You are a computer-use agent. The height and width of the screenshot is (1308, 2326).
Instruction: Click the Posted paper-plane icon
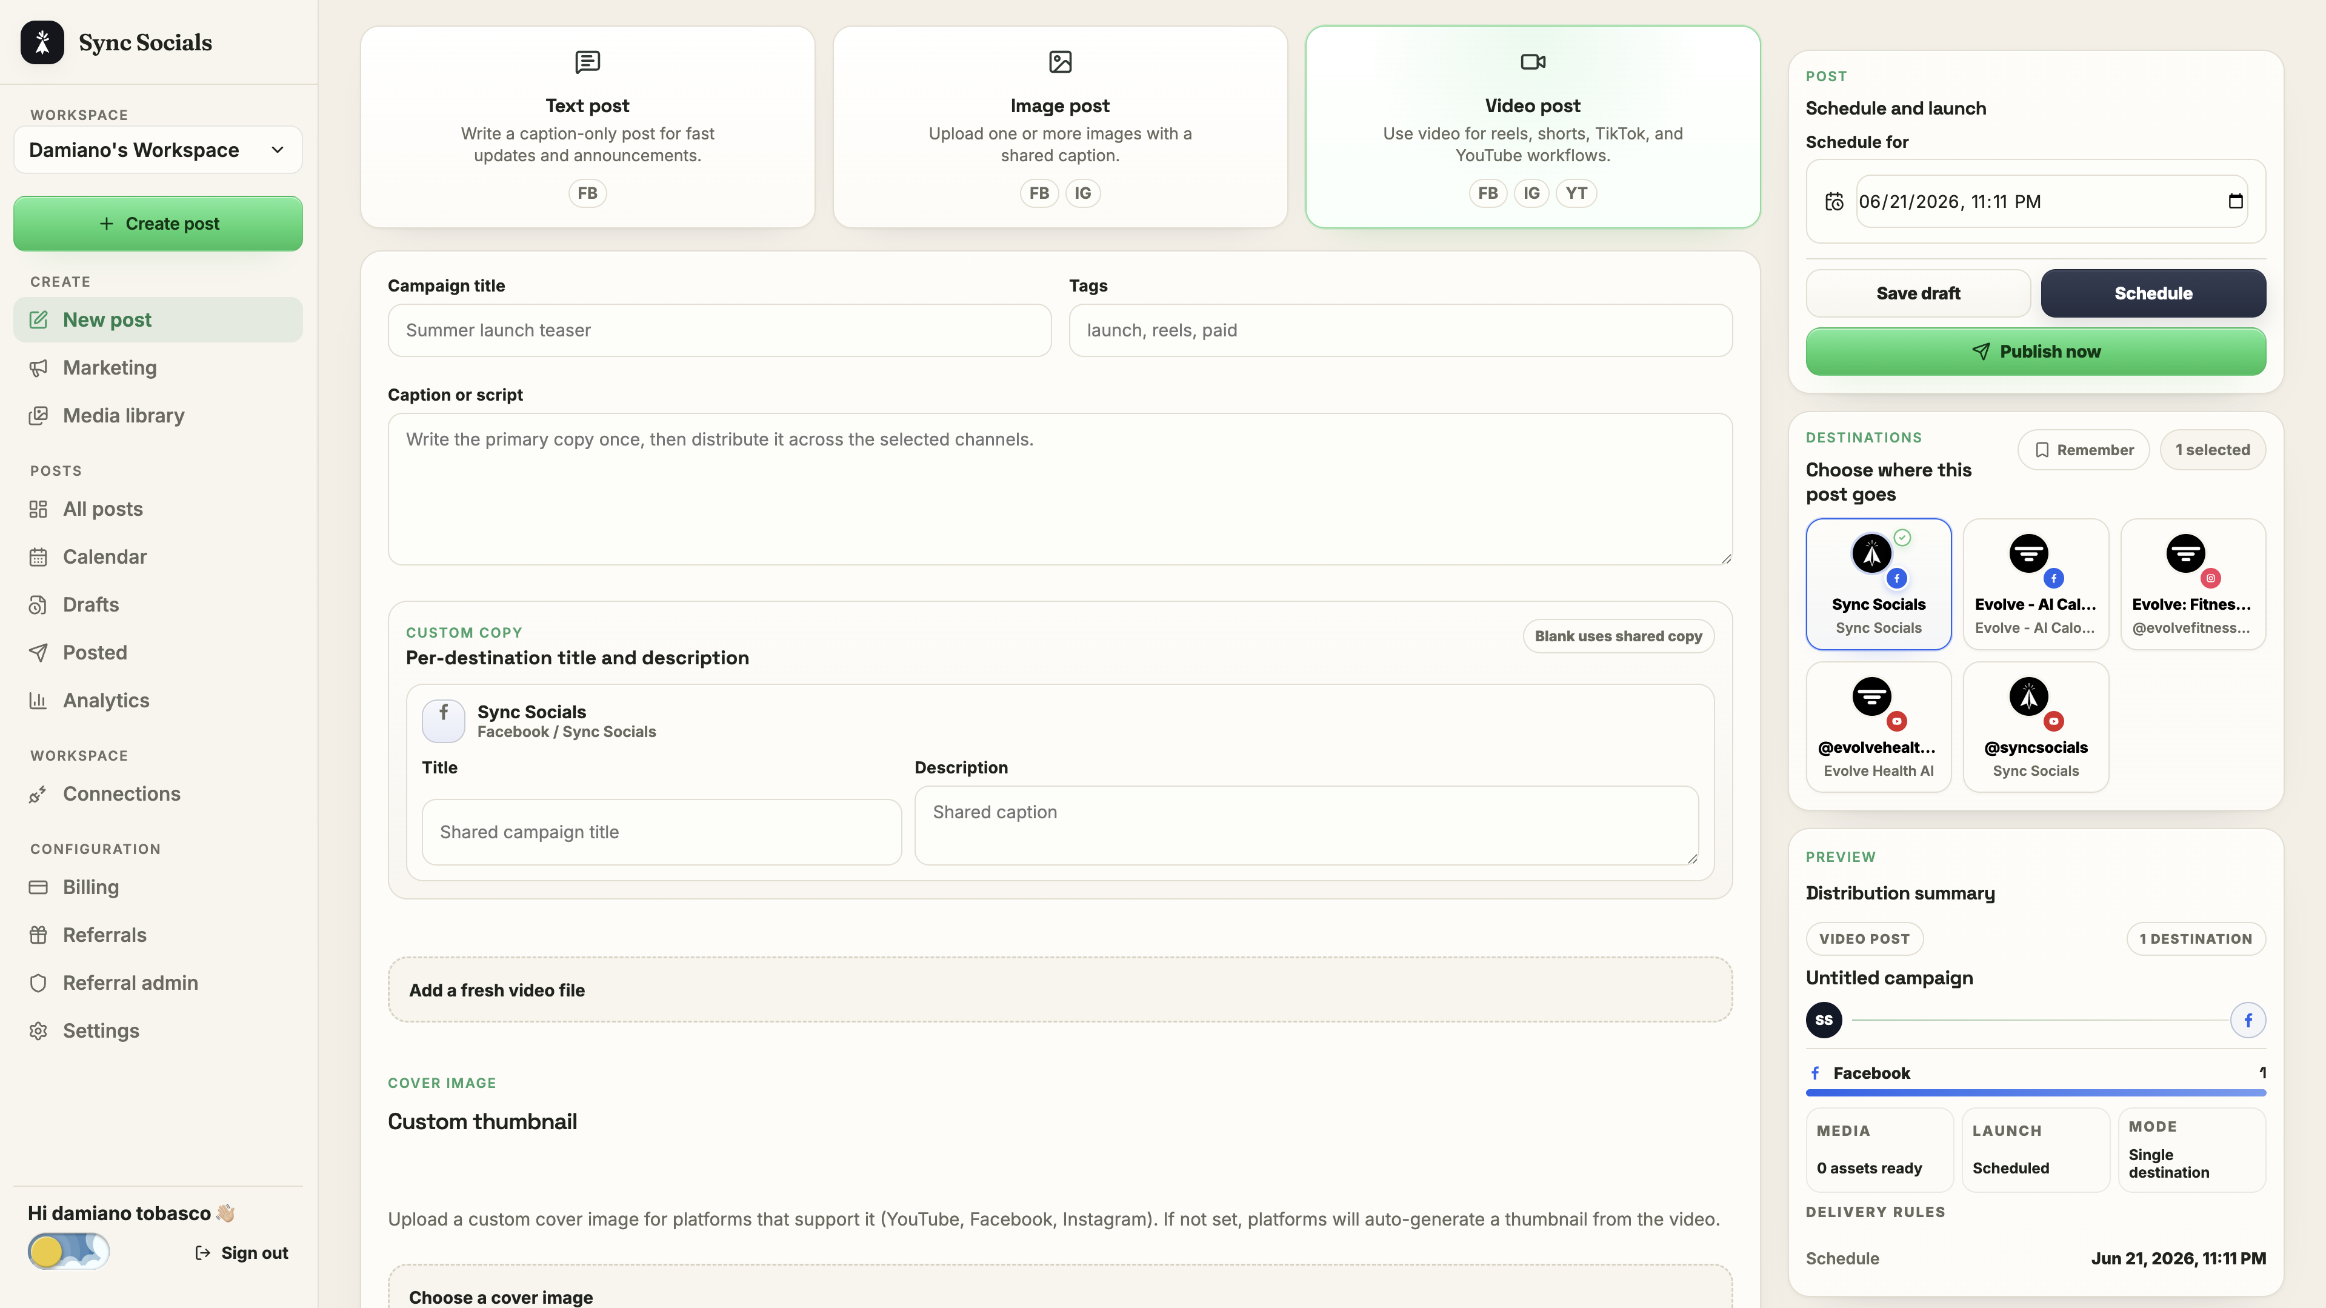coord(38,652)
